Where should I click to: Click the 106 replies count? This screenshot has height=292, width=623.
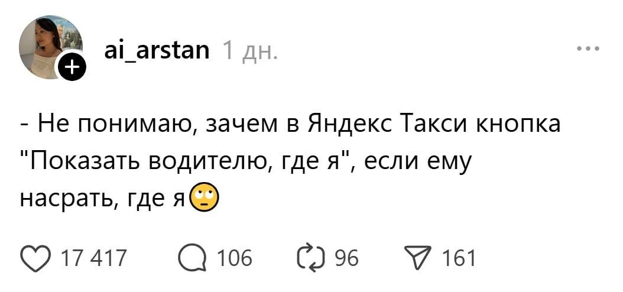click(234, 258)
